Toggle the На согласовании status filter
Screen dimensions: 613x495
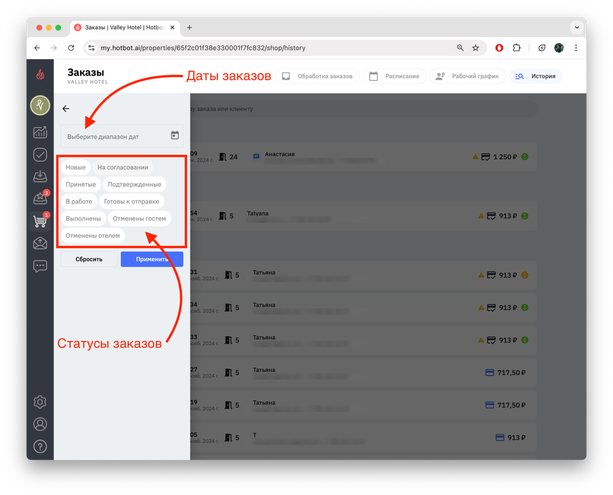coord(123,167)
